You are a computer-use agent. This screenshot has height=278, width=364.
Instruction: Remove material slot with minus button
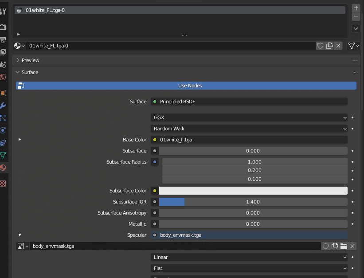point(356,16)
